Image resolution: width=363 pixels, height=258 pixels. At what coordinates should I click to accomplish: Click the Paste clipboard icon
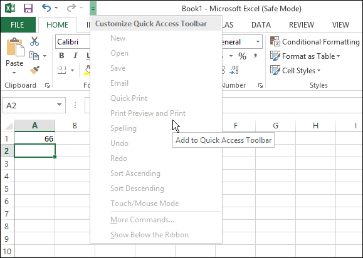pos(15,48)
